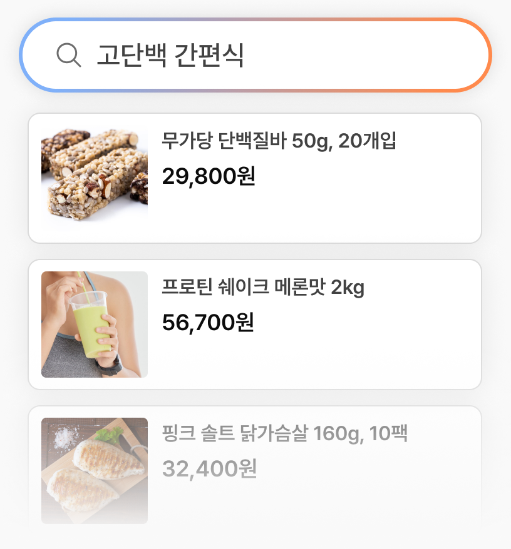The width and height of the screenshot is (511, 549).
Task: Click blank space right of the 32,400원 price
Action: (x=376, y=468)
